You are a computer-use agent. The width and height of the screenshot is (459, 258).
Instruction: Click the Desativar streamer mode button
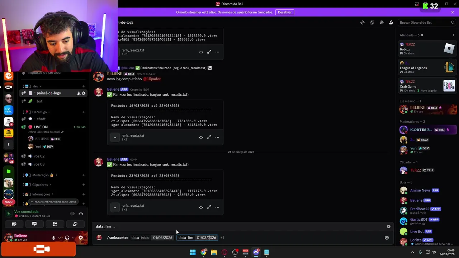click(285, 12)
